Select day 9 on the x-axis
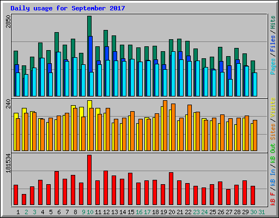Screen dimensions: 279x218 coord(83,212)
